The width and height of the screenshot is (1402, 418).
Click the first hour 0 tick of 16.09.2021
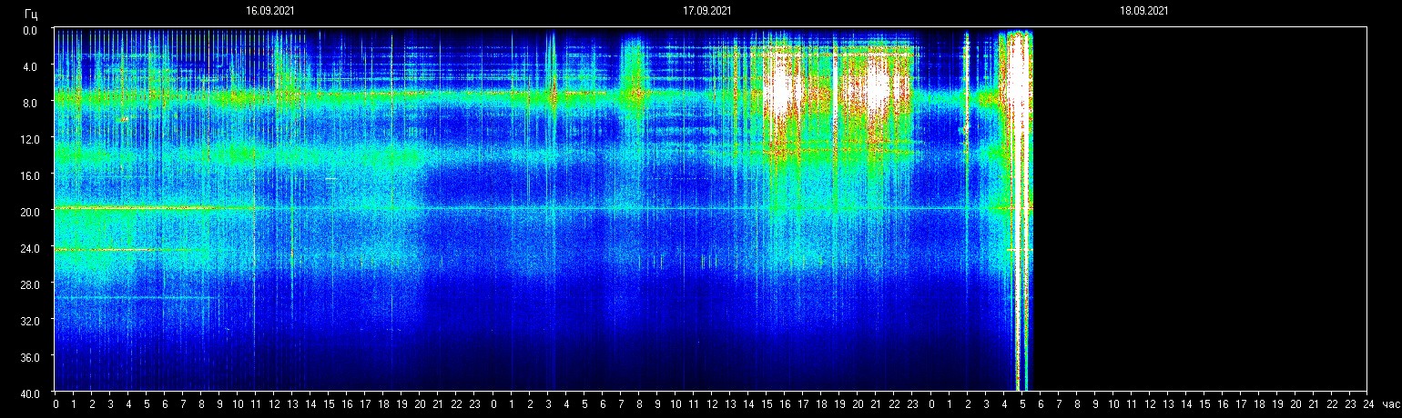point(56,404)
